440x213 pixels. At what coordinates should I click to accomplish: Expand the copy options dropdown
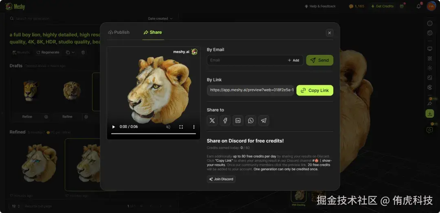(70, 52)
